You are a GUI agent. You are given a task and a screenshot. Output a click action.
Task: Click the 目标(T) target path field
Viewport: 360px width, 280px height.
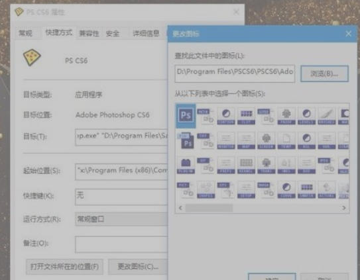pyautogui.click(x=121, y=137)
